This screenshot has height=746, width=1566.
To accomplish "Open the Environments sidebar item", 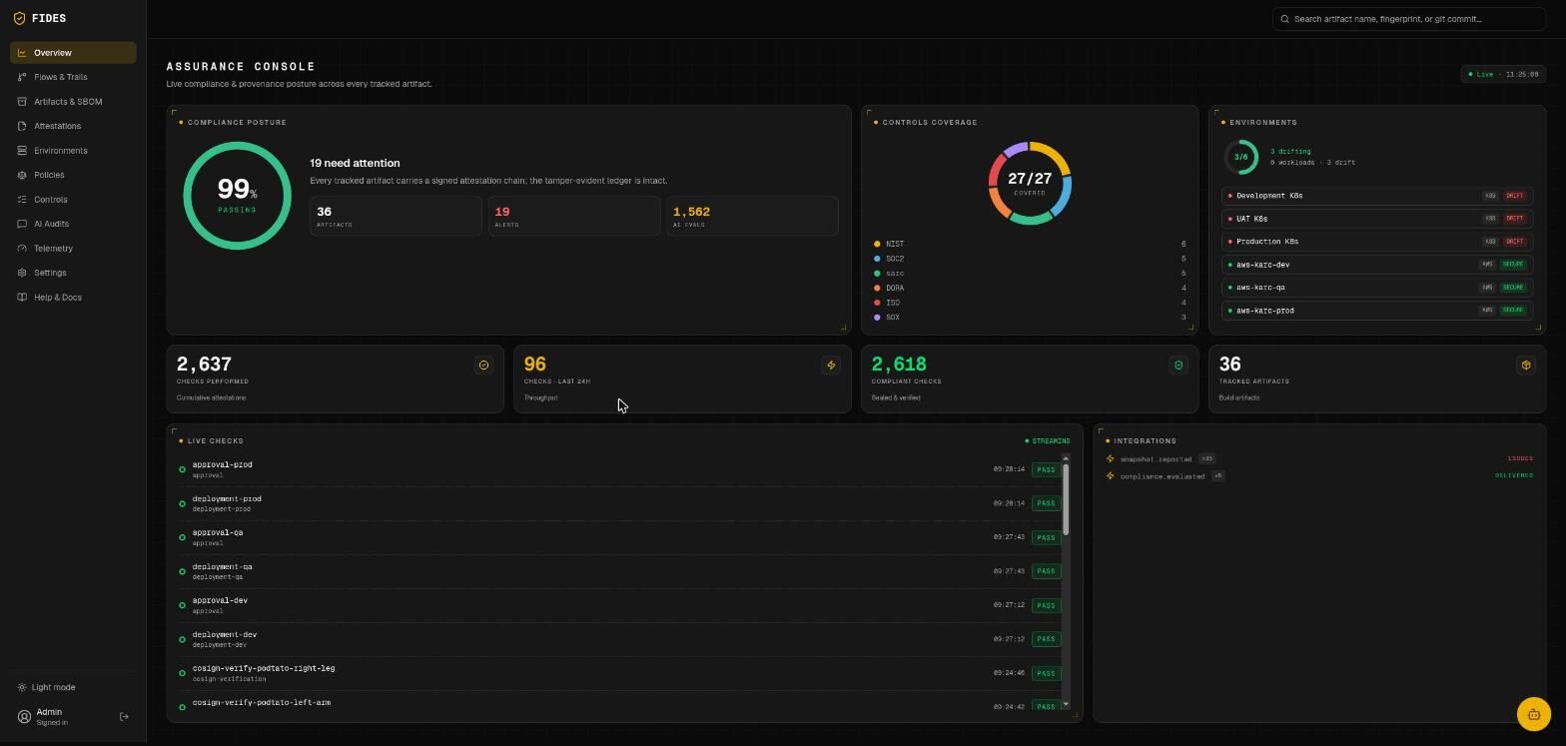I will coord(73,151).
